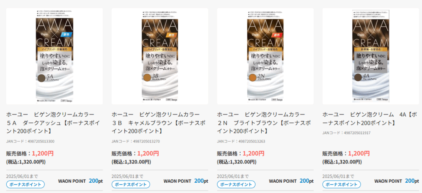Click the 5A ダークアッシュ product title link
This screenshot has width=422, height=193.
click(x=53, y=123)
